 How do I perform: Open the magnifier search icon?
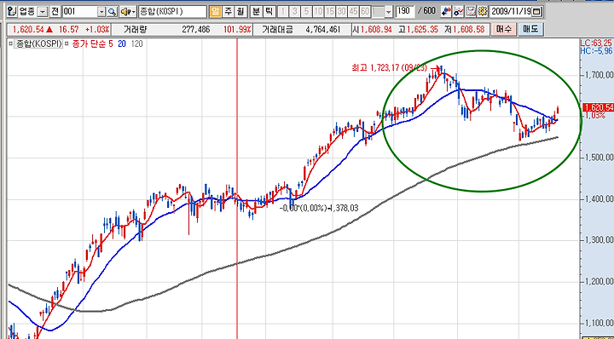click(112, 12)
